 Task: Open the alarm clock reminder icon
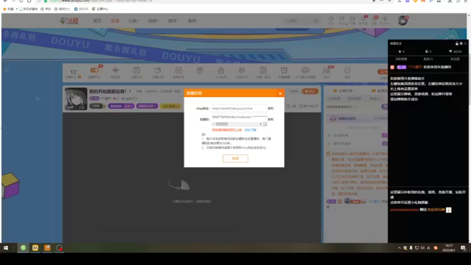284,71
